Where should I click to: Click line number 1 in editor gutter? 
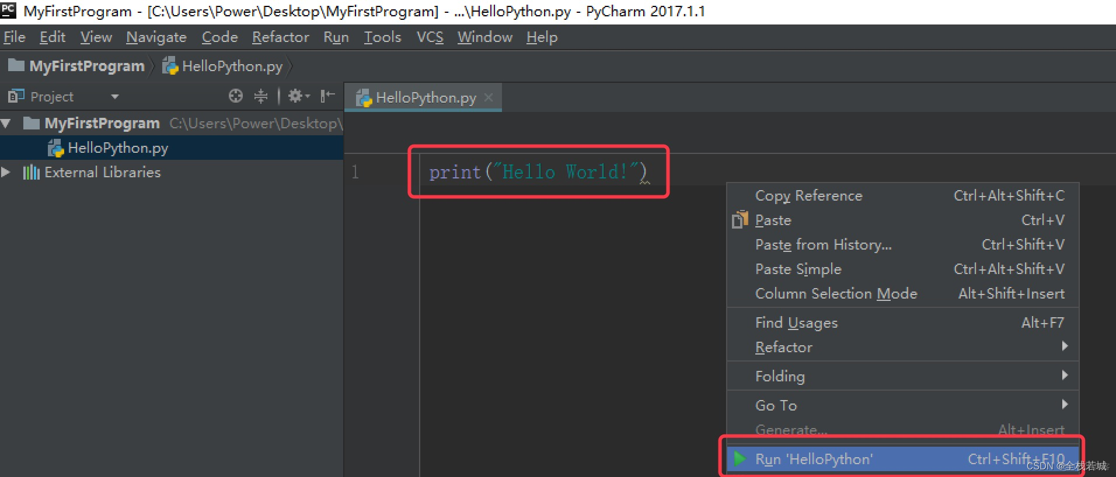click(355, 172)
